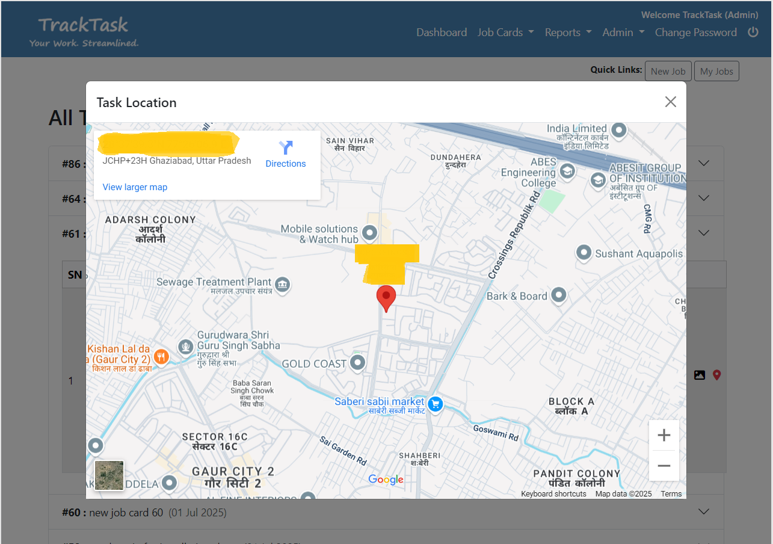Screen dimensions: 773x544
Task: Click the Bark & Board marker
Action: point(559,295)
